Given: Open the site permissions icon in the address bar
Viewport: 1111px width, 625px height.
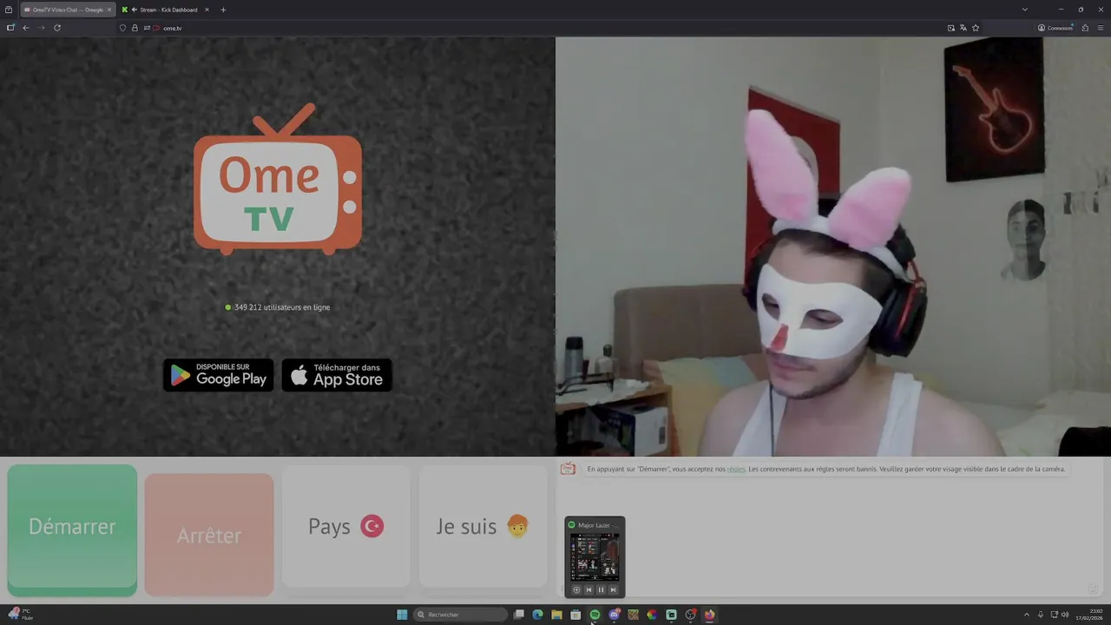Looking at the screenshot, I should pos(147,28).
